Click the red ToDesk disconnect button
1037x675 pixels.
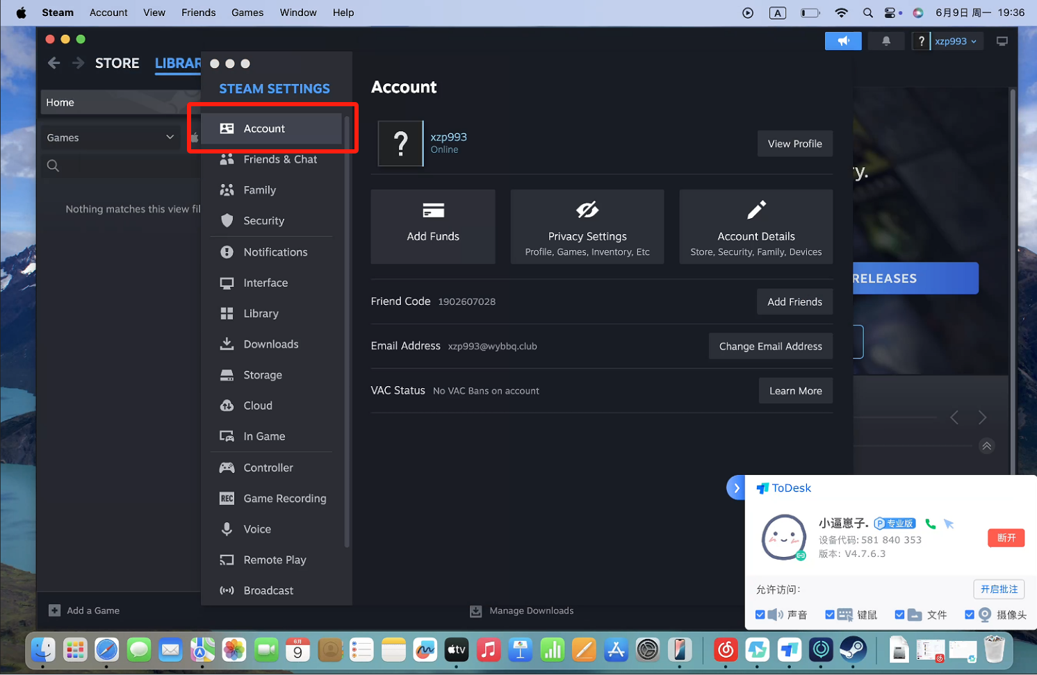point(1006,537)
